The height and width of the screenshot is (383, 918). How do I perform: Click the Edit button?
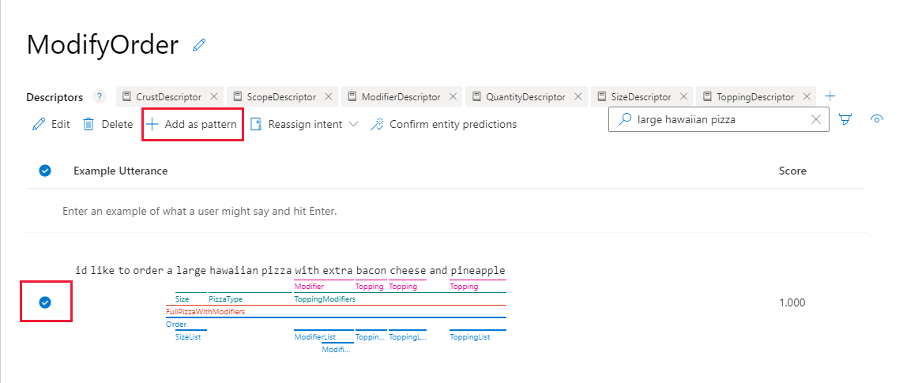[x=51, y=124]
